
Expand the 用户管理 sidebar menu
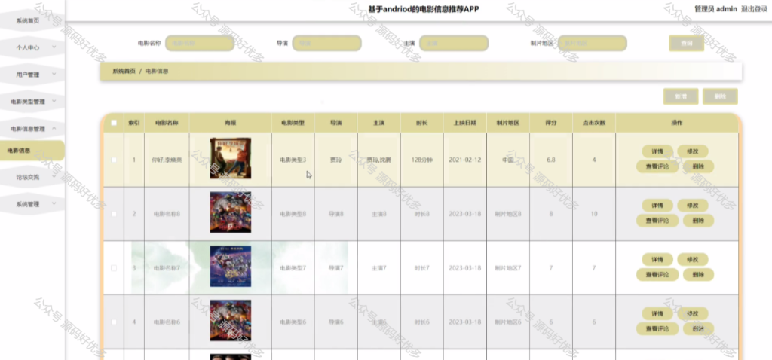pyautogui.click(x=32, y=75)
